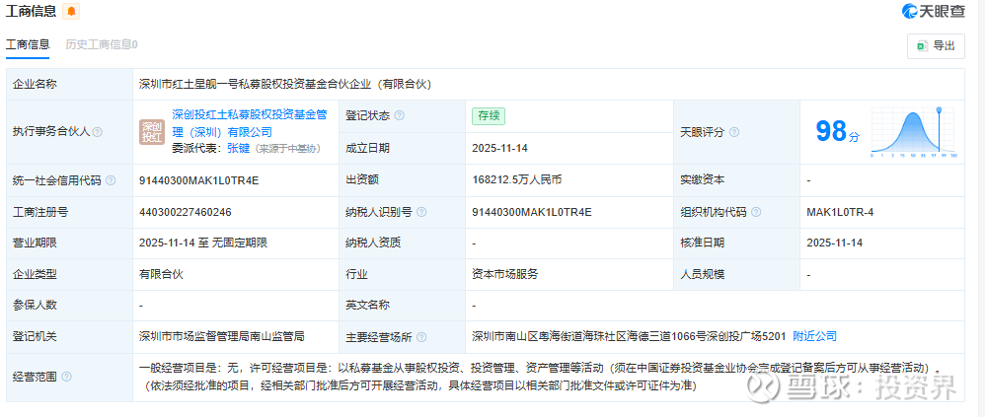Click the 98分 score value
The height and width of the screenshot is (417, 985).
click(837, 132)
